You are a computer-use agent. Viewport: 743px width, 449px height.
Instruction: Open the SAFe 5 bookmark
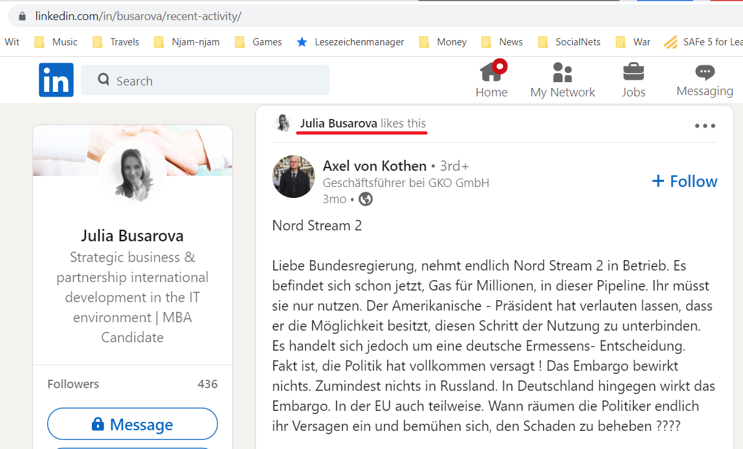pos(703,41)
